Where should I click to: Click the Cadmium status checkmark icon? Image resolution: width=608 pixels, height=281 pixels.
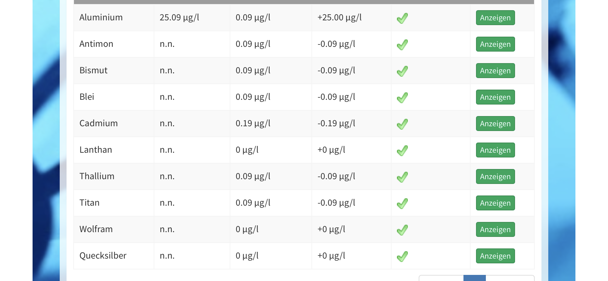pyautogui.click(x=402, y=124)
